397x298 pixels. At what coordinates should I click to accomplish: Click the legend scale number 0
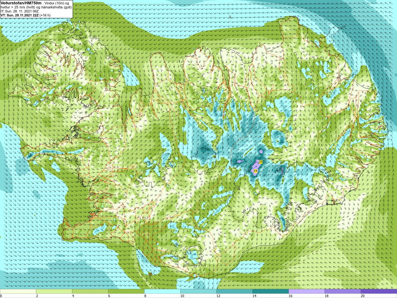1,296
